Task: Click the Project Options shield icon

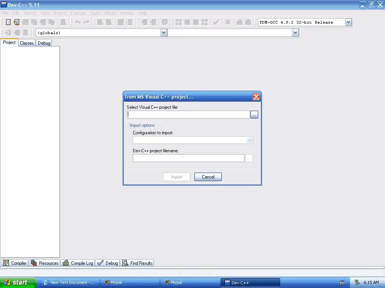Action: point(165,22)
